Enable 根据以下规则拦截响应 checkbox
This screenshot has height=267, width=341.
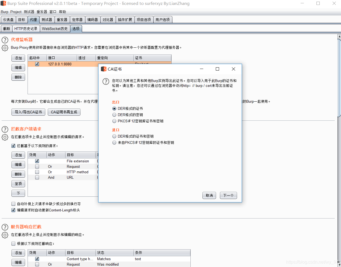click(13, 244)
